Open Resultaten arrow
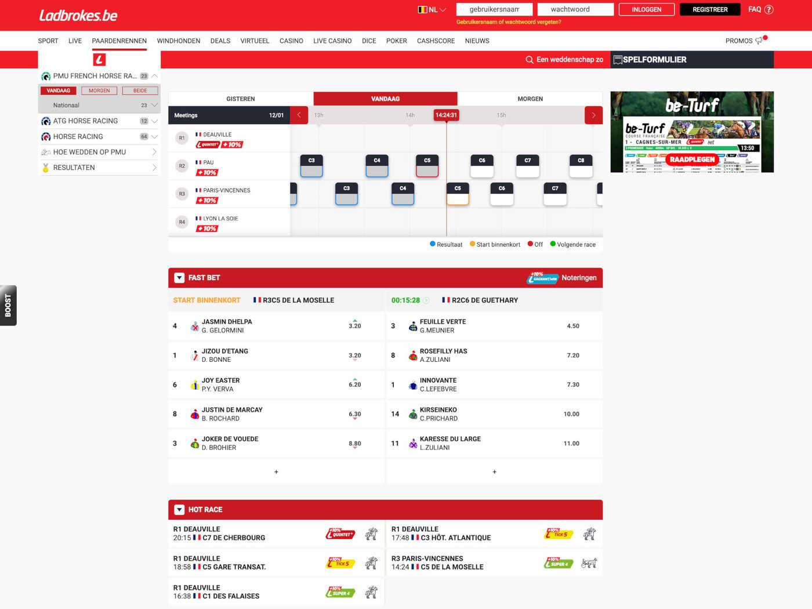 pyautogui.click(x=154, y=168)
